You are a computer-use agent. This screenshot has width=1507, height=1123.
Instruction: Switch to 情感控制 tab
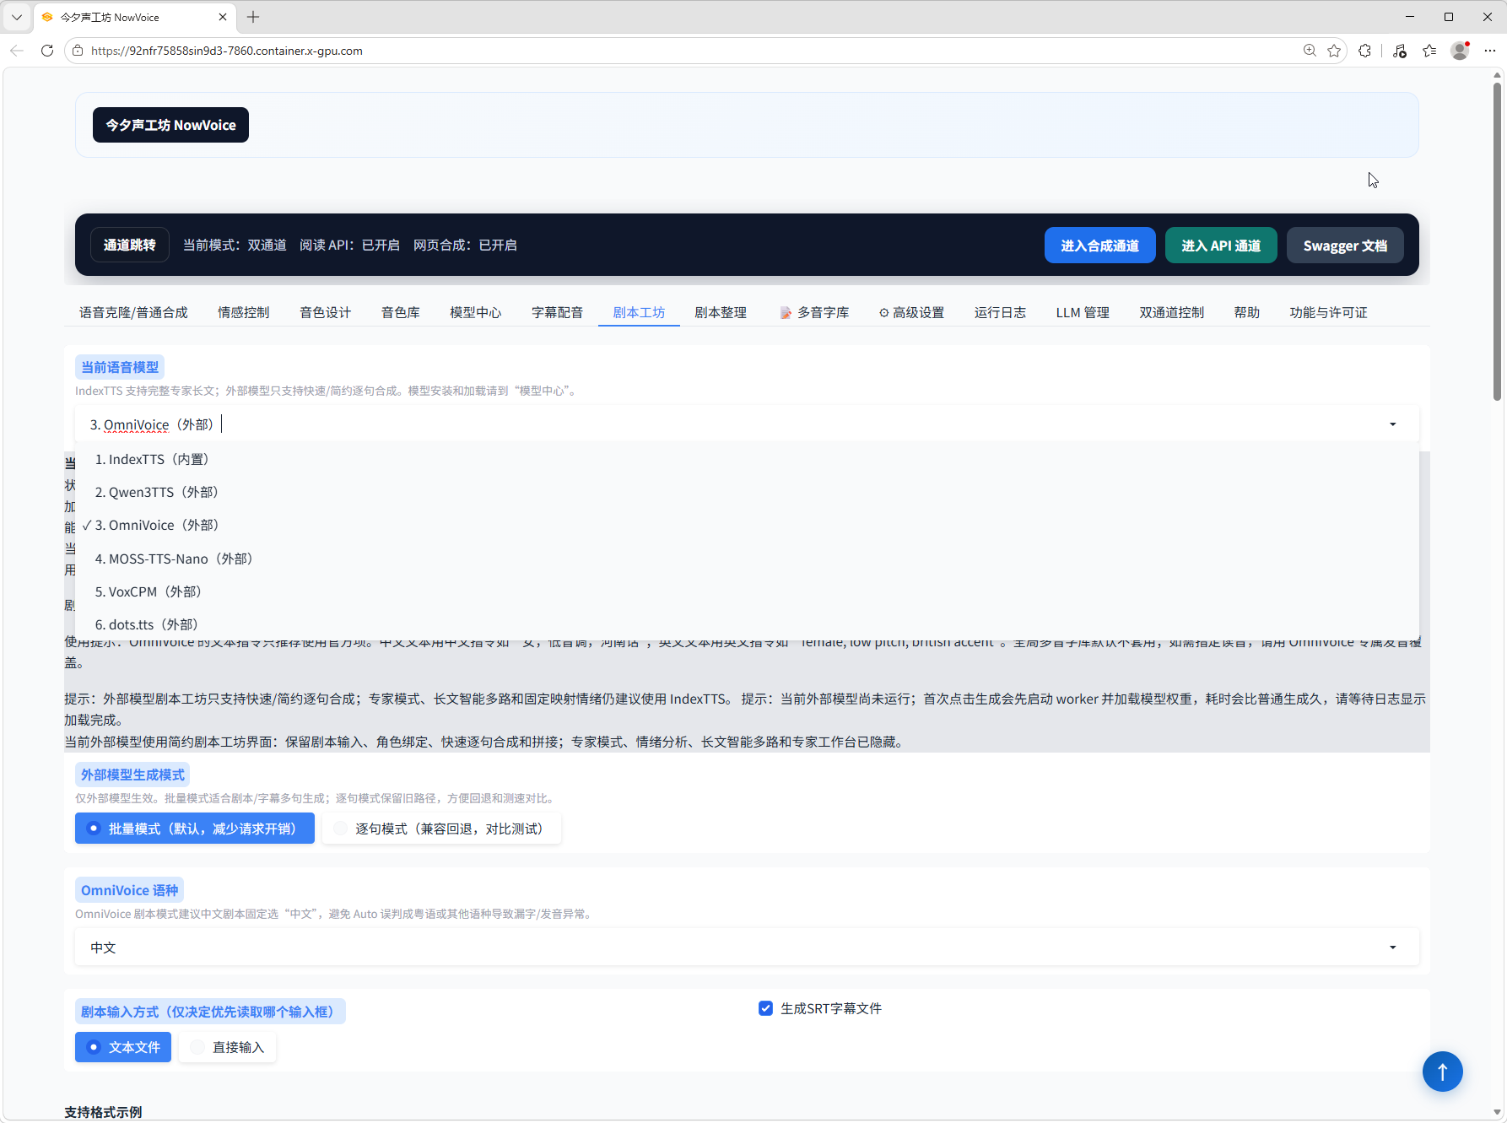(243, 312)
